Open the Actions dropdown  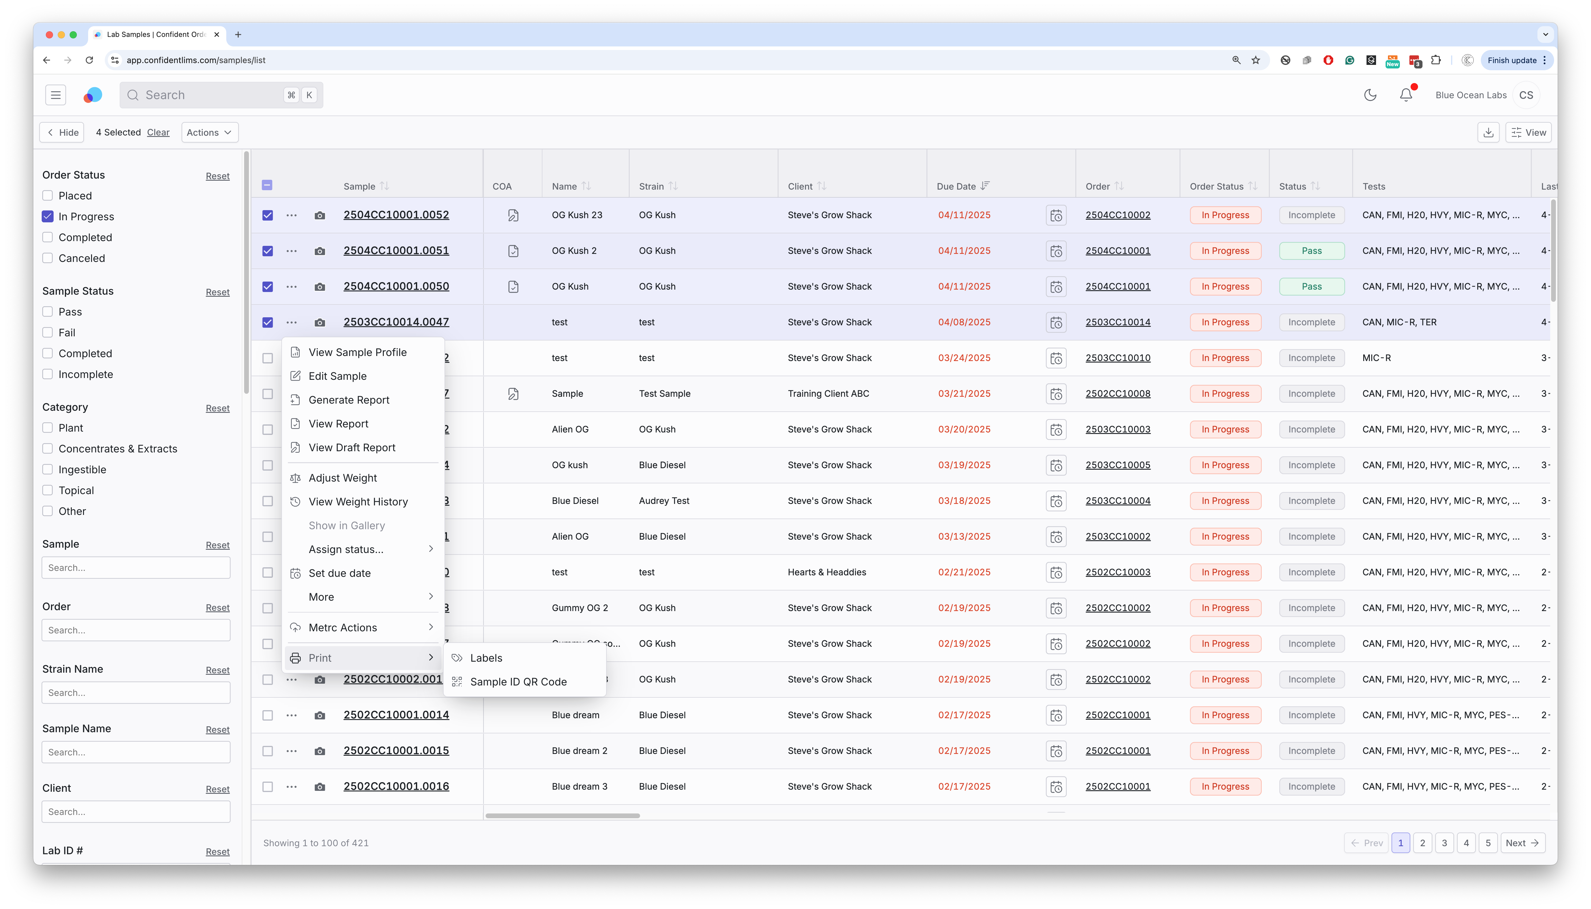[209, 132]
